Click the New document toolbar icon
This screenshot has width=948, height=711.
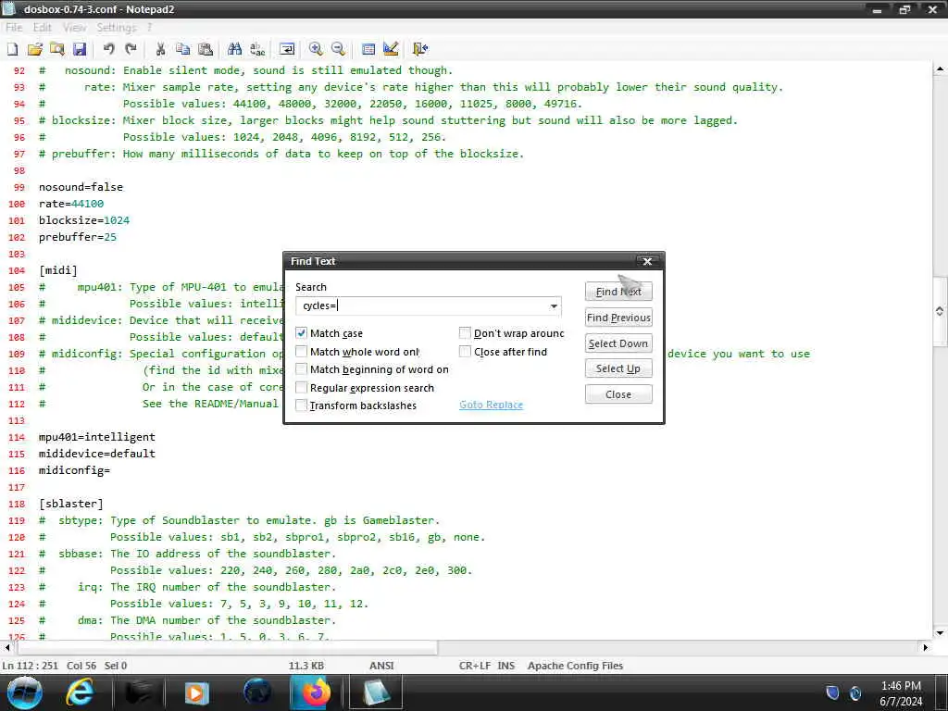13,49
